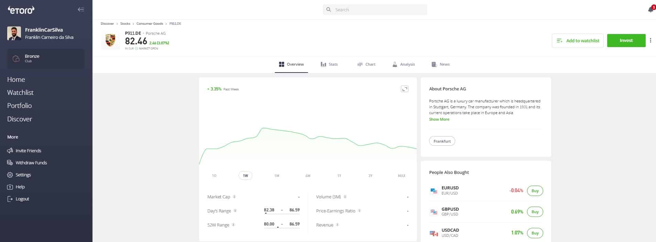The height and width of the screenshot is (242, 656).
Task: Select the 1D chart range
Action: [x=214, y=176]
